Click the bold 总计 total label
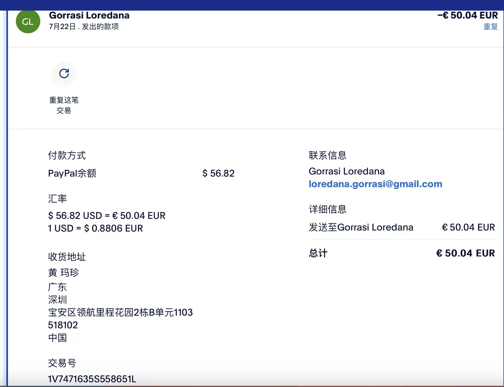Viewport: 504px width, 387px height. [318, 253]
